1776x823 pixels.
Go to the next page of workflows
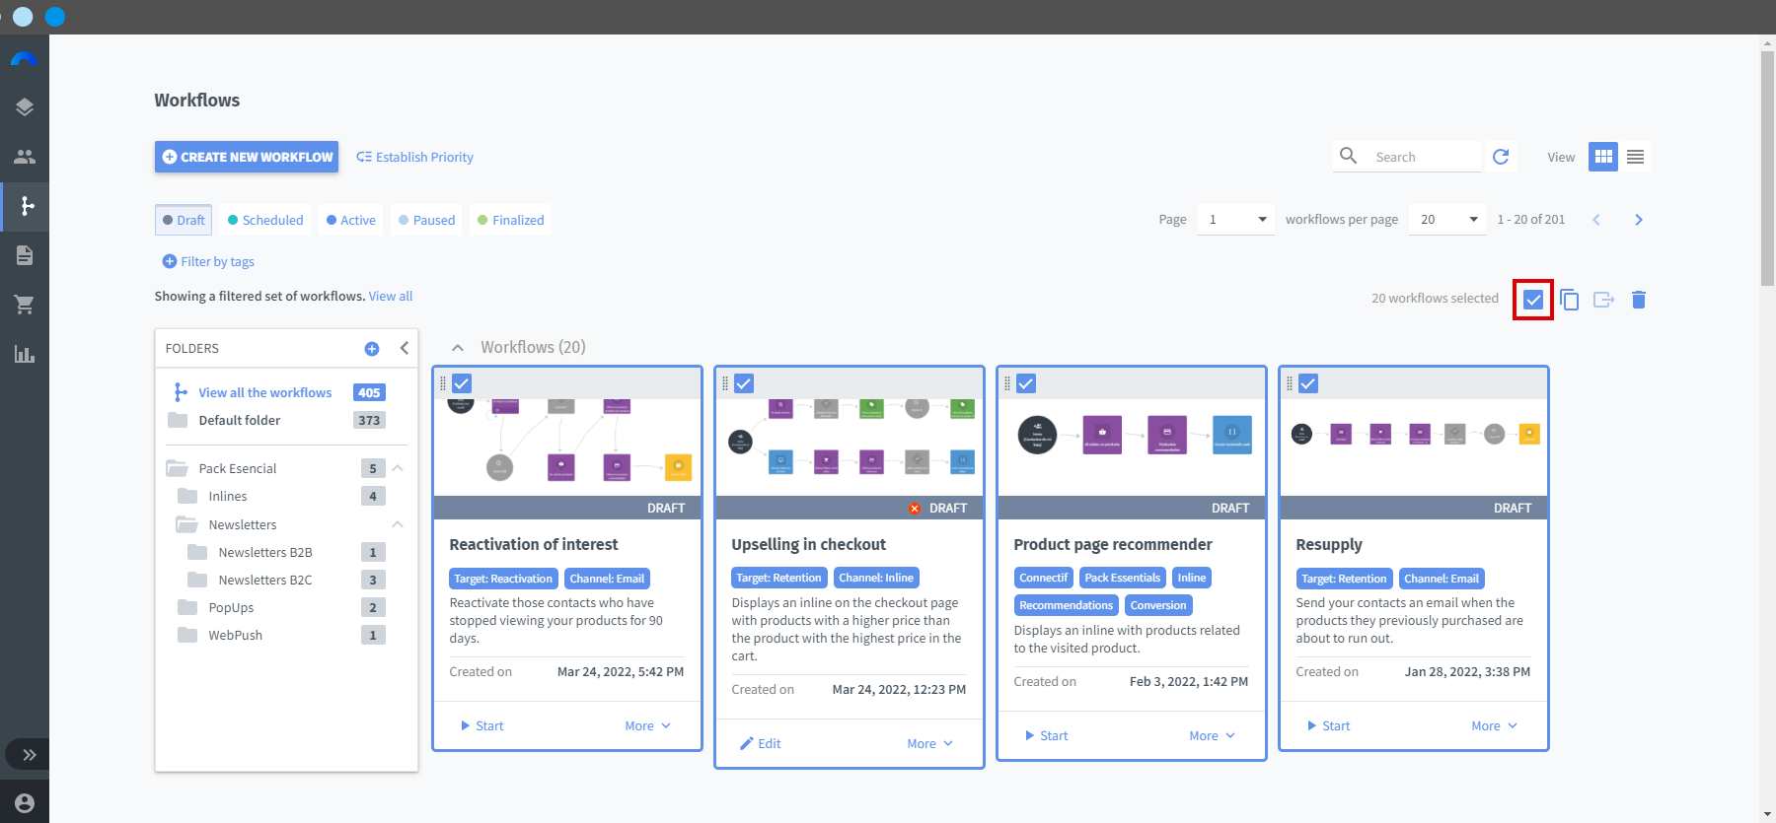1638,220
